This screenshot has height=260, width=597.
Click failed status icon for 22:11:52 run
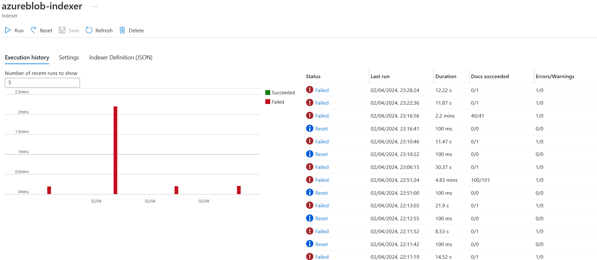click(310, 231)
